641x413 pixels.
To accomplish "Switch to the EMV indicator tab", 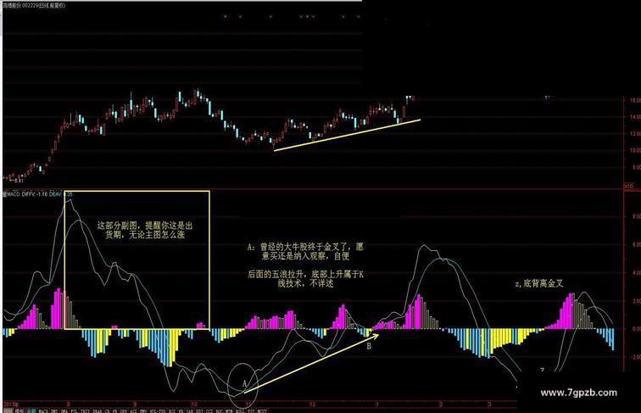I will click(x=142, y=410).
